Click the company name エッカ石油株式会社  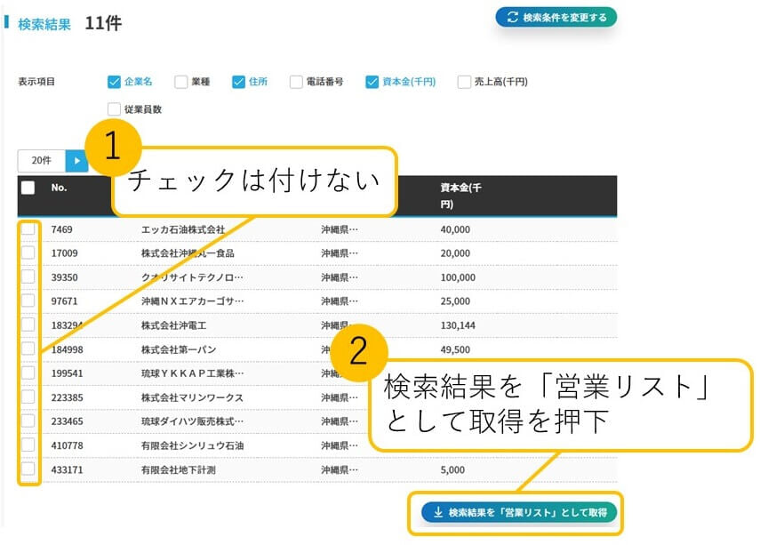coord(183,229)
